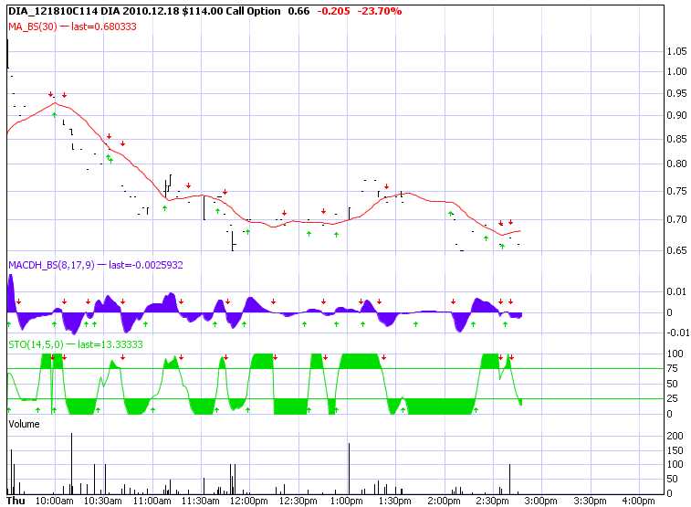Click the Thu day label on time axis

(x=16, y=501)
